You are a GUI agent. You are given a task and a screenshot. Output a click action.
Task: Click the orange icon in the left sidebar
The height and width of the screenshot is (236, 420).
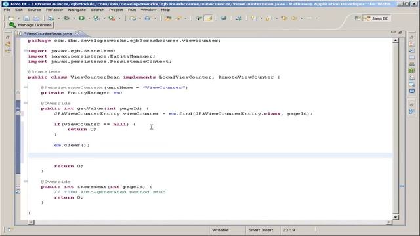(8, 44)
